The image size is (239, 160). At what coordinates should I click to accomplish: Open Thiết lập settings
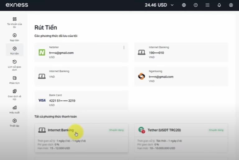(x=15, y=123)
